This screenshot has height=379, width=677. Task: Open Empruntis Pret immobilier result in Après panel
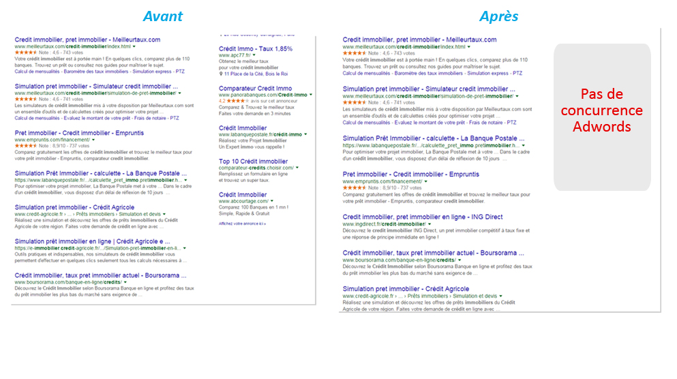tap(410, 175)
